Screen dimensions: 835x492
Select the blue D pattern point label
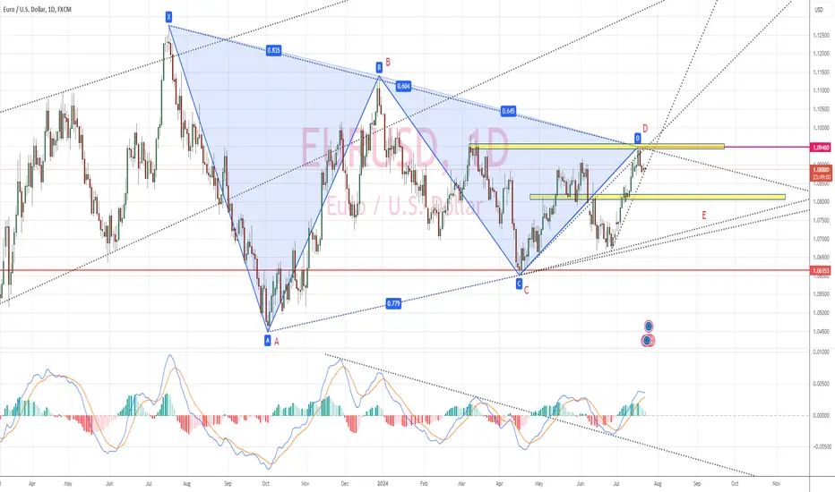point(637,139)
